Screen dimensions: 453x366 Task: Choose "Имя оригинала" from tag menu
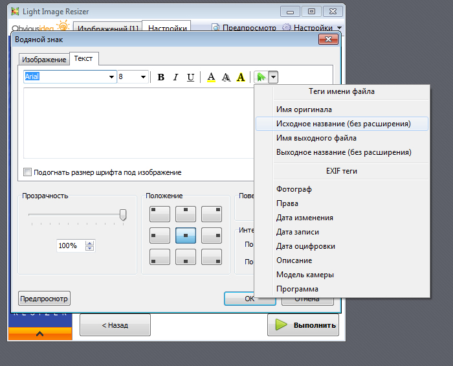pyautogui.click(x=304, y=109)
